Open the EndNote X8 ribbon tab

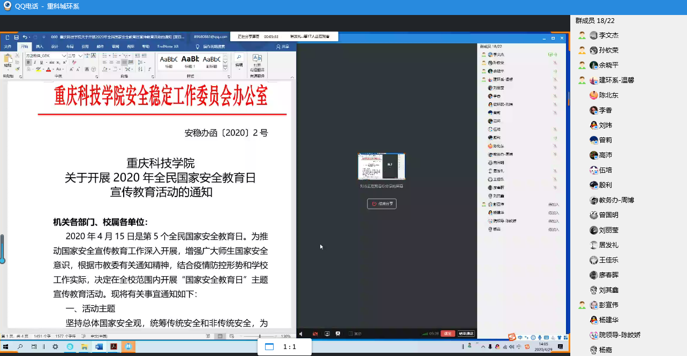pos(168,47)
